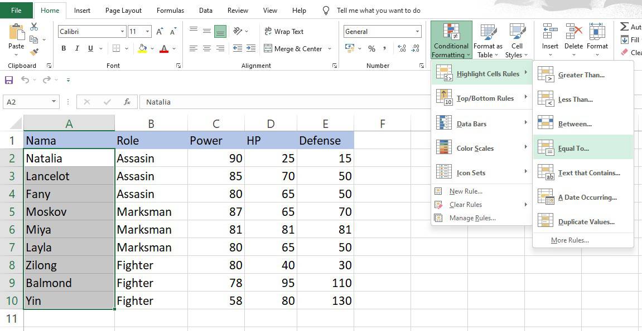The image size is (642, 331).
Task: Choose Duplicate Values... rule
Action: [583, 222]
